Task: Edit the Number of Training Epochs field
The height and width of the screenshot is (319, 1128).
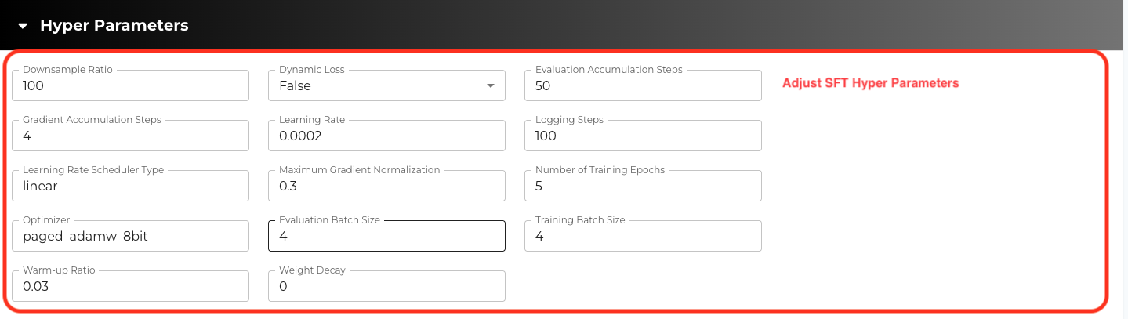Action: coord(643,187)
